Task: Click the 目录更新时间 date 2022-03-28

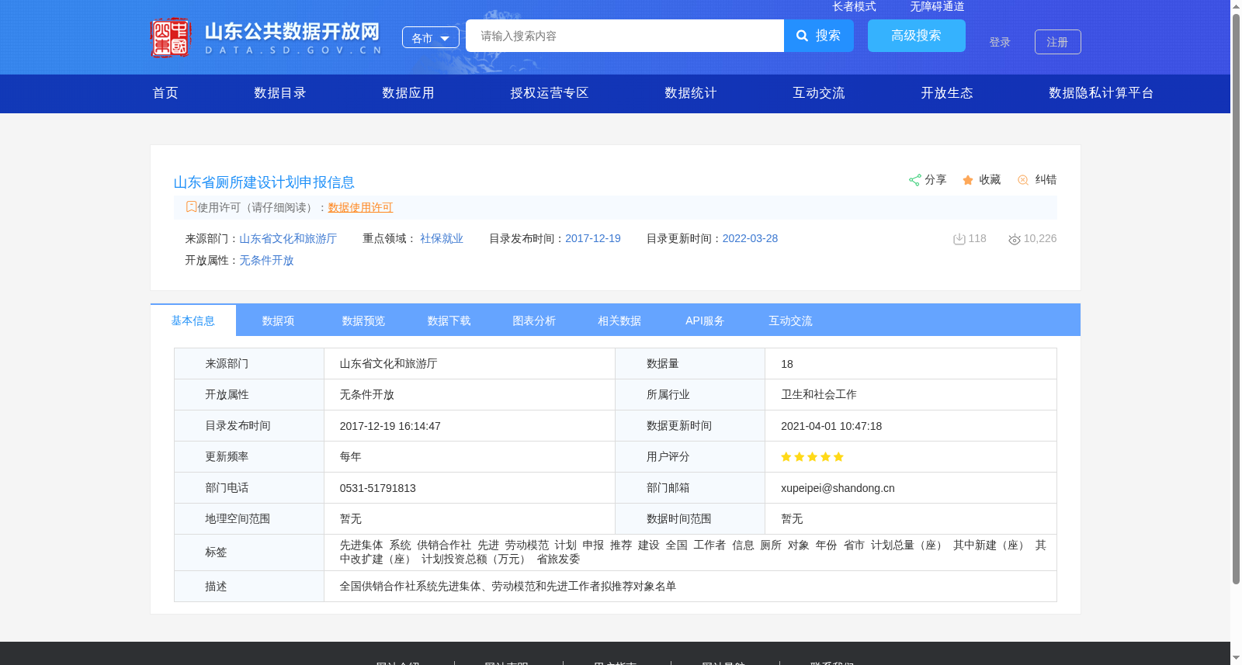Action: click(x=750, y=238)
